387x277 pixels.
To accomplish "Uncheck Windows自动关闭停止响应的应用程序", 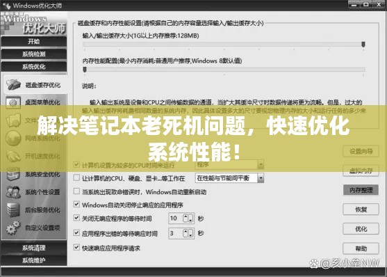I will coord(76,205).
